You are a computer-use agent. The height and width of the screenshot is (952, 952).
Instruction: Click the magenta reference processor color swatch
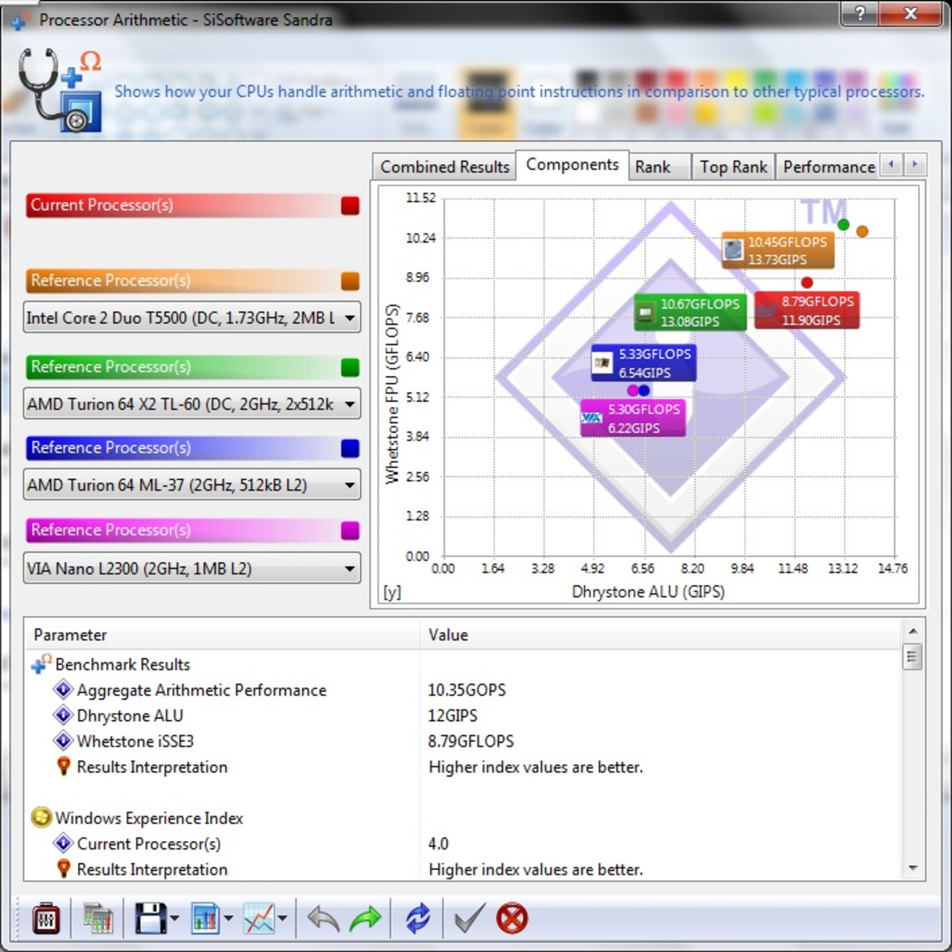(351, 531)
